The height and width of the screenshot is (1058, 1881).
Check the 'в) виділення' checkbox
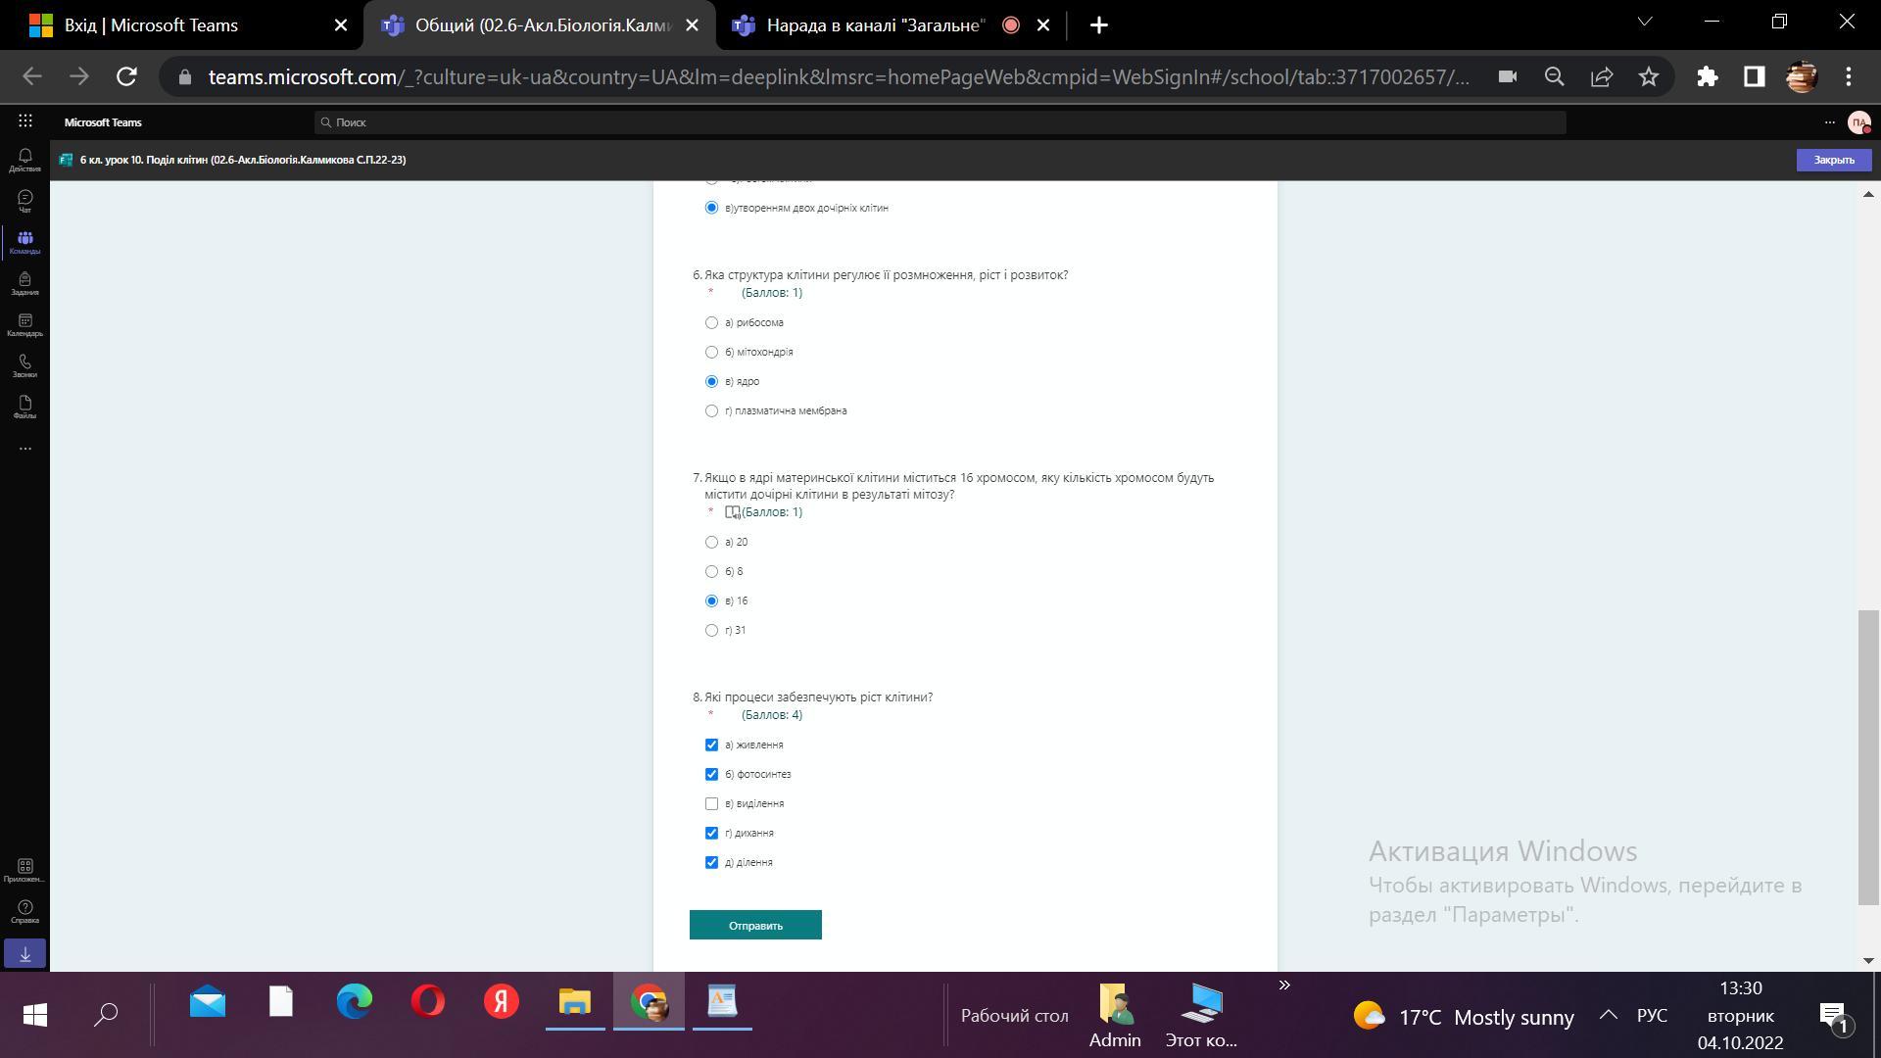pyautogui.click(x=711, y=803)
